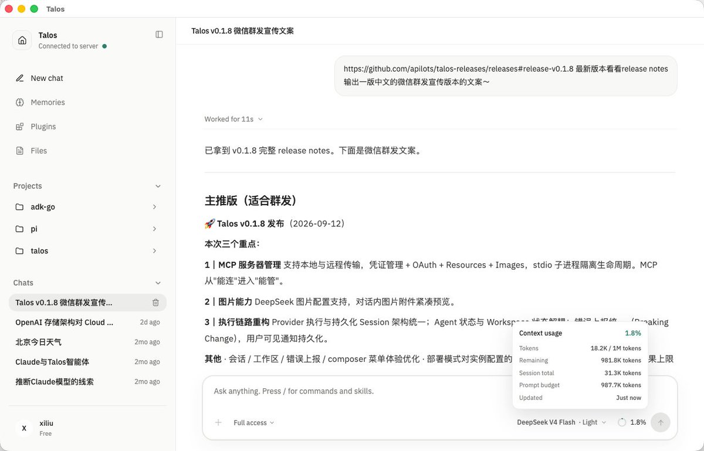
Task: Click the github.com release URL in the message
Action: tap(459, 69)
